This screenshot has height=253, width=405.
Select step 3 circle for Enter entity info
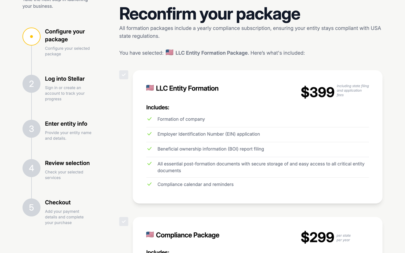coord(31,129)
